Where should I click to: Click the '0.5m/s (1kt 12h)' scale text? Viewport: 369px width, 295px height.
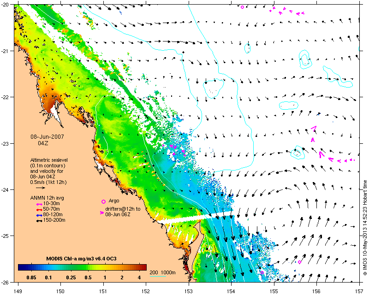point(48,183)
